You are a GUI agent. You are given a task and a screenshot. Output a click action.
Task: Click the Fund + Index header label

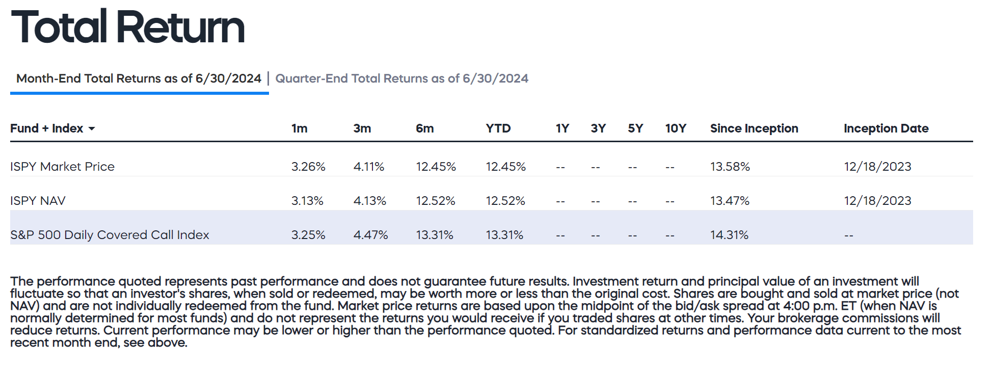pyautogui.click(x=47, y=128)
